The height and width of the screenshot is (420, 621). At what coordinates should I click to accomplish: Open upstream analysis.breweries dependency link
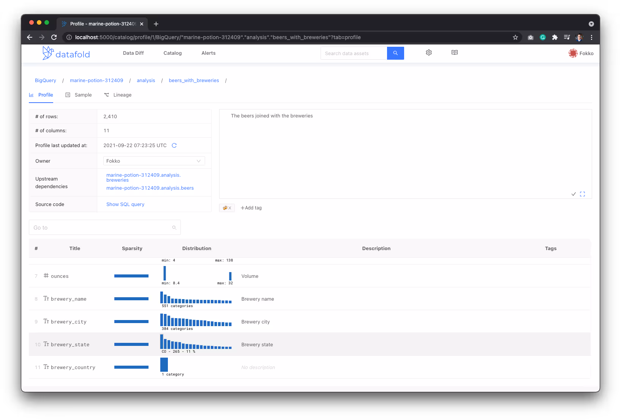tap(144, 178)
